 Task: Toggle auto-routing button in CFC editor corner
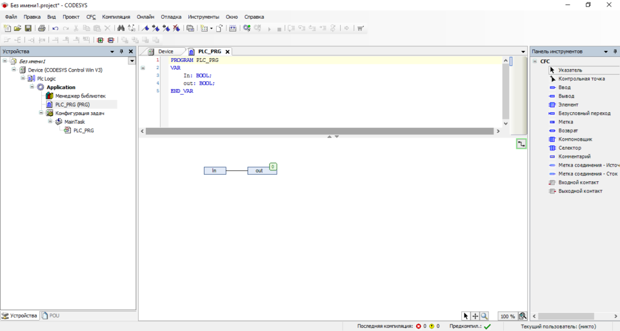pyautogui.click(x=521, y=144)
